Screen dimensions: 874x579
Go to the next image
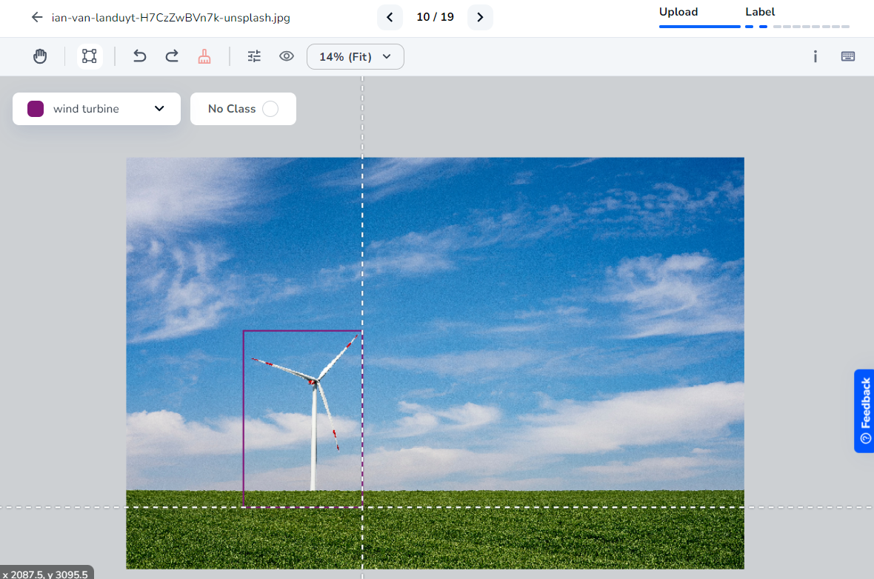click(x=480, y=17)
